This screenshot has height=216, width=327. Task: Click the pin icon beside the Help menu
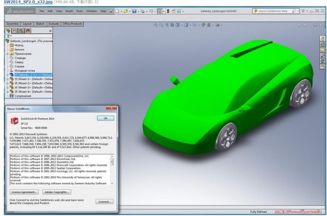click(x=111, y=11)
